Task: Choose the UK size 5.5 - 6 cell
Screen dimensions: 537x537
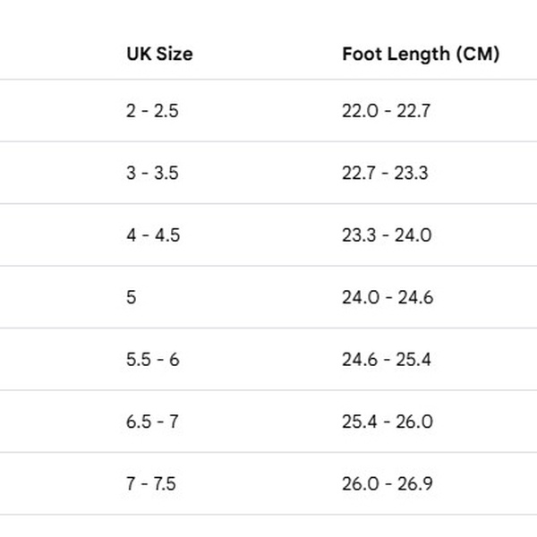Action: point(153,360)
